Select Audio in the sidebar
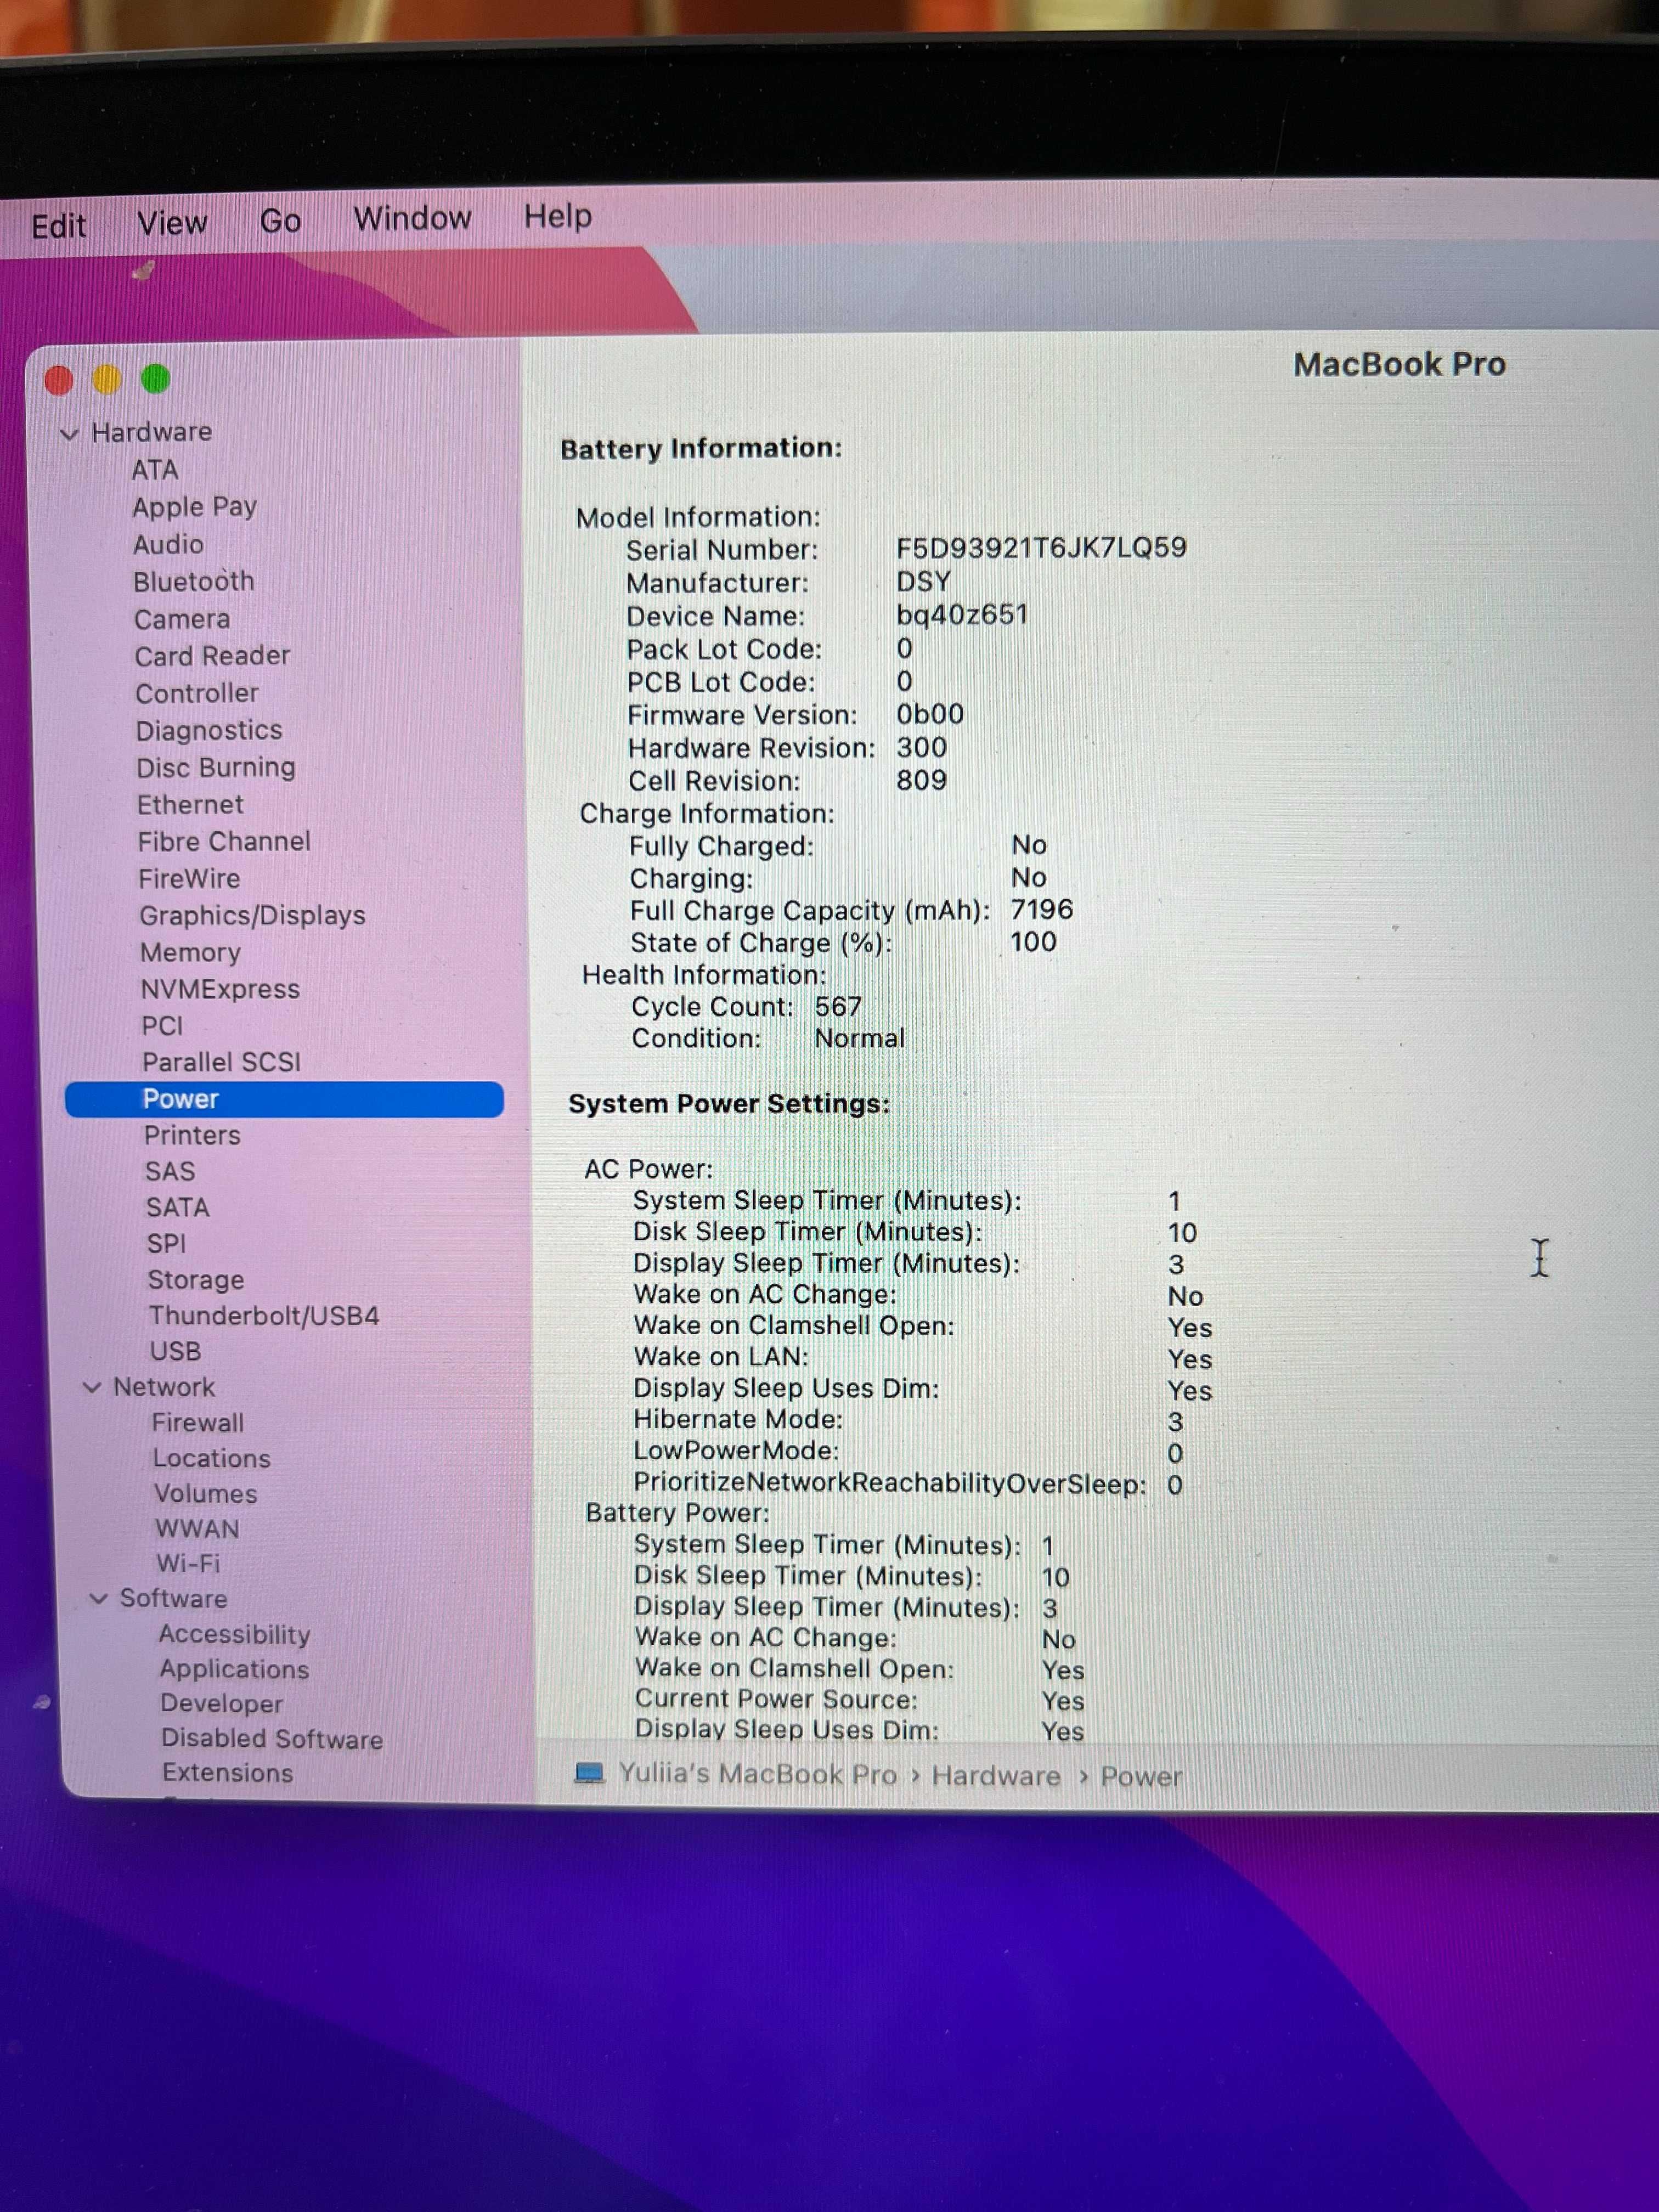 (168, 544)
